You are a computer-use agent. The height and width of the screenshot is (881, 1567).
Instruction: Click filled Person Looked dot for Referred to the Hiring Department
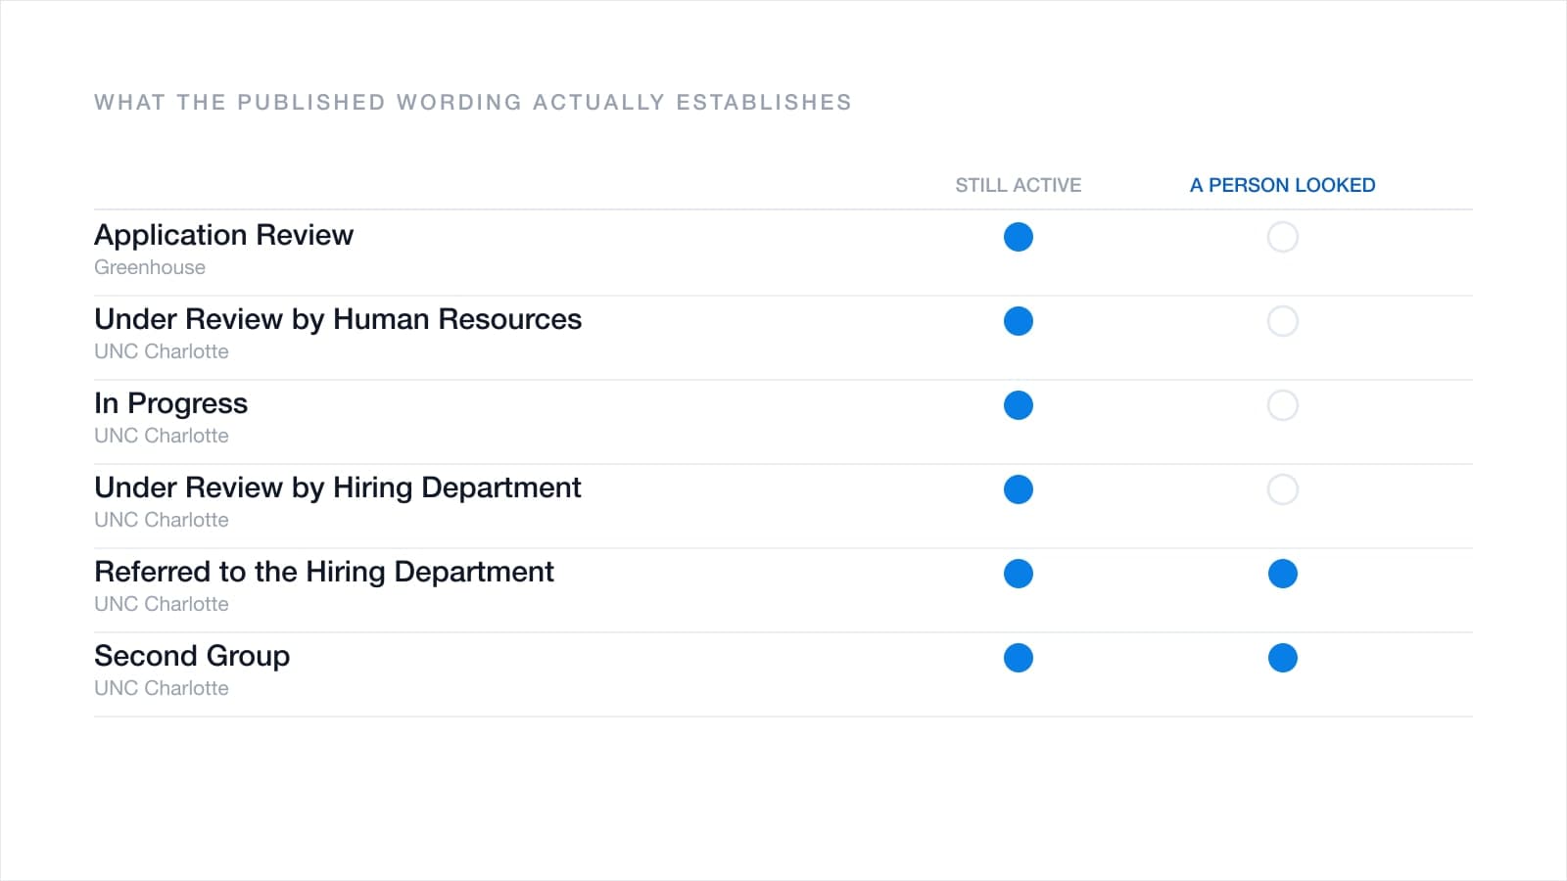[x=1283, y=574]
